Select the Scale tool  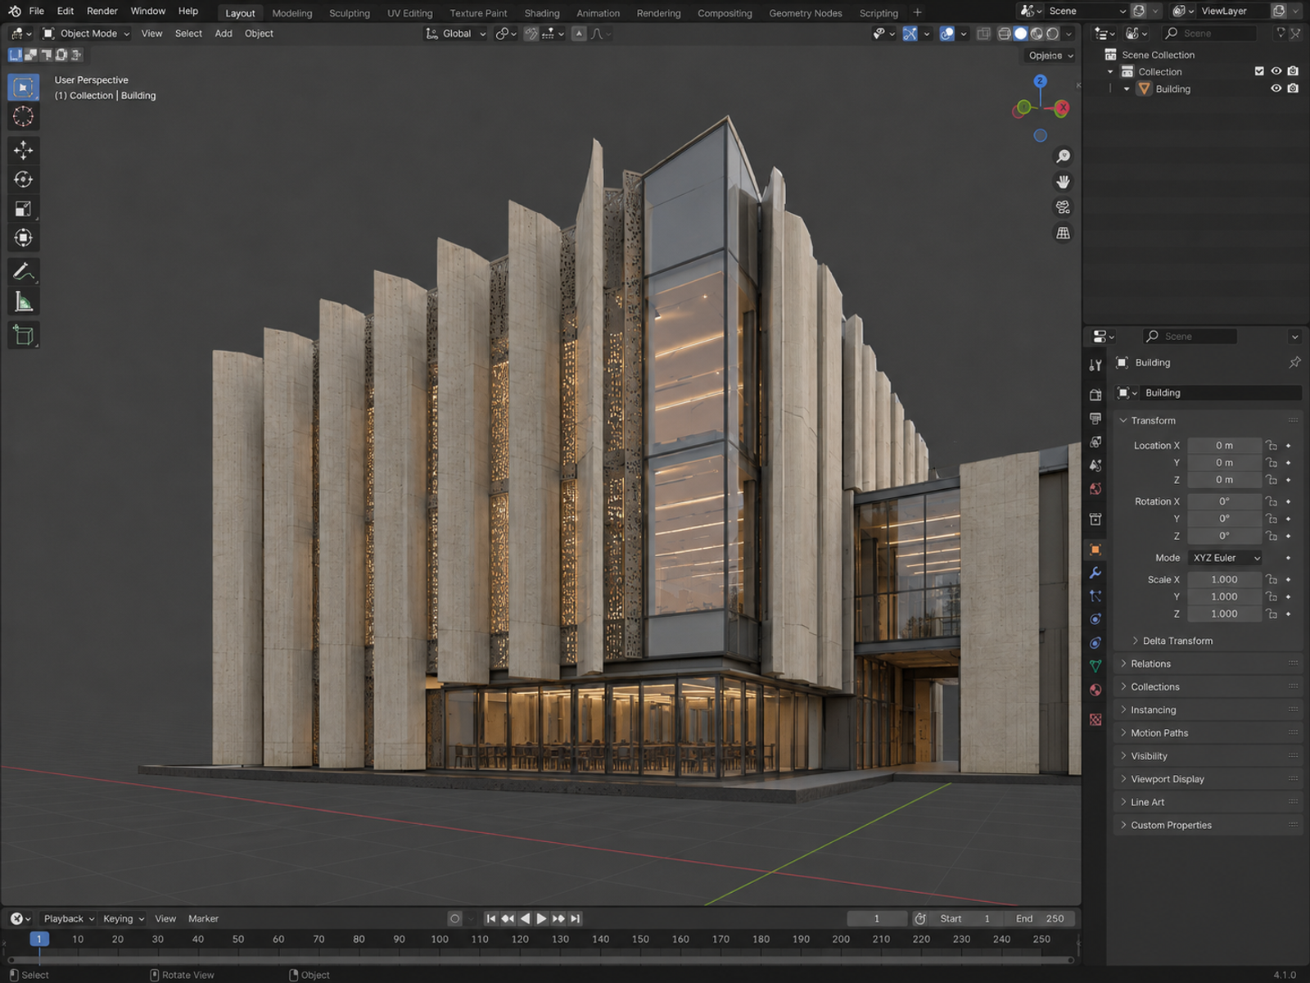point(24,209)
